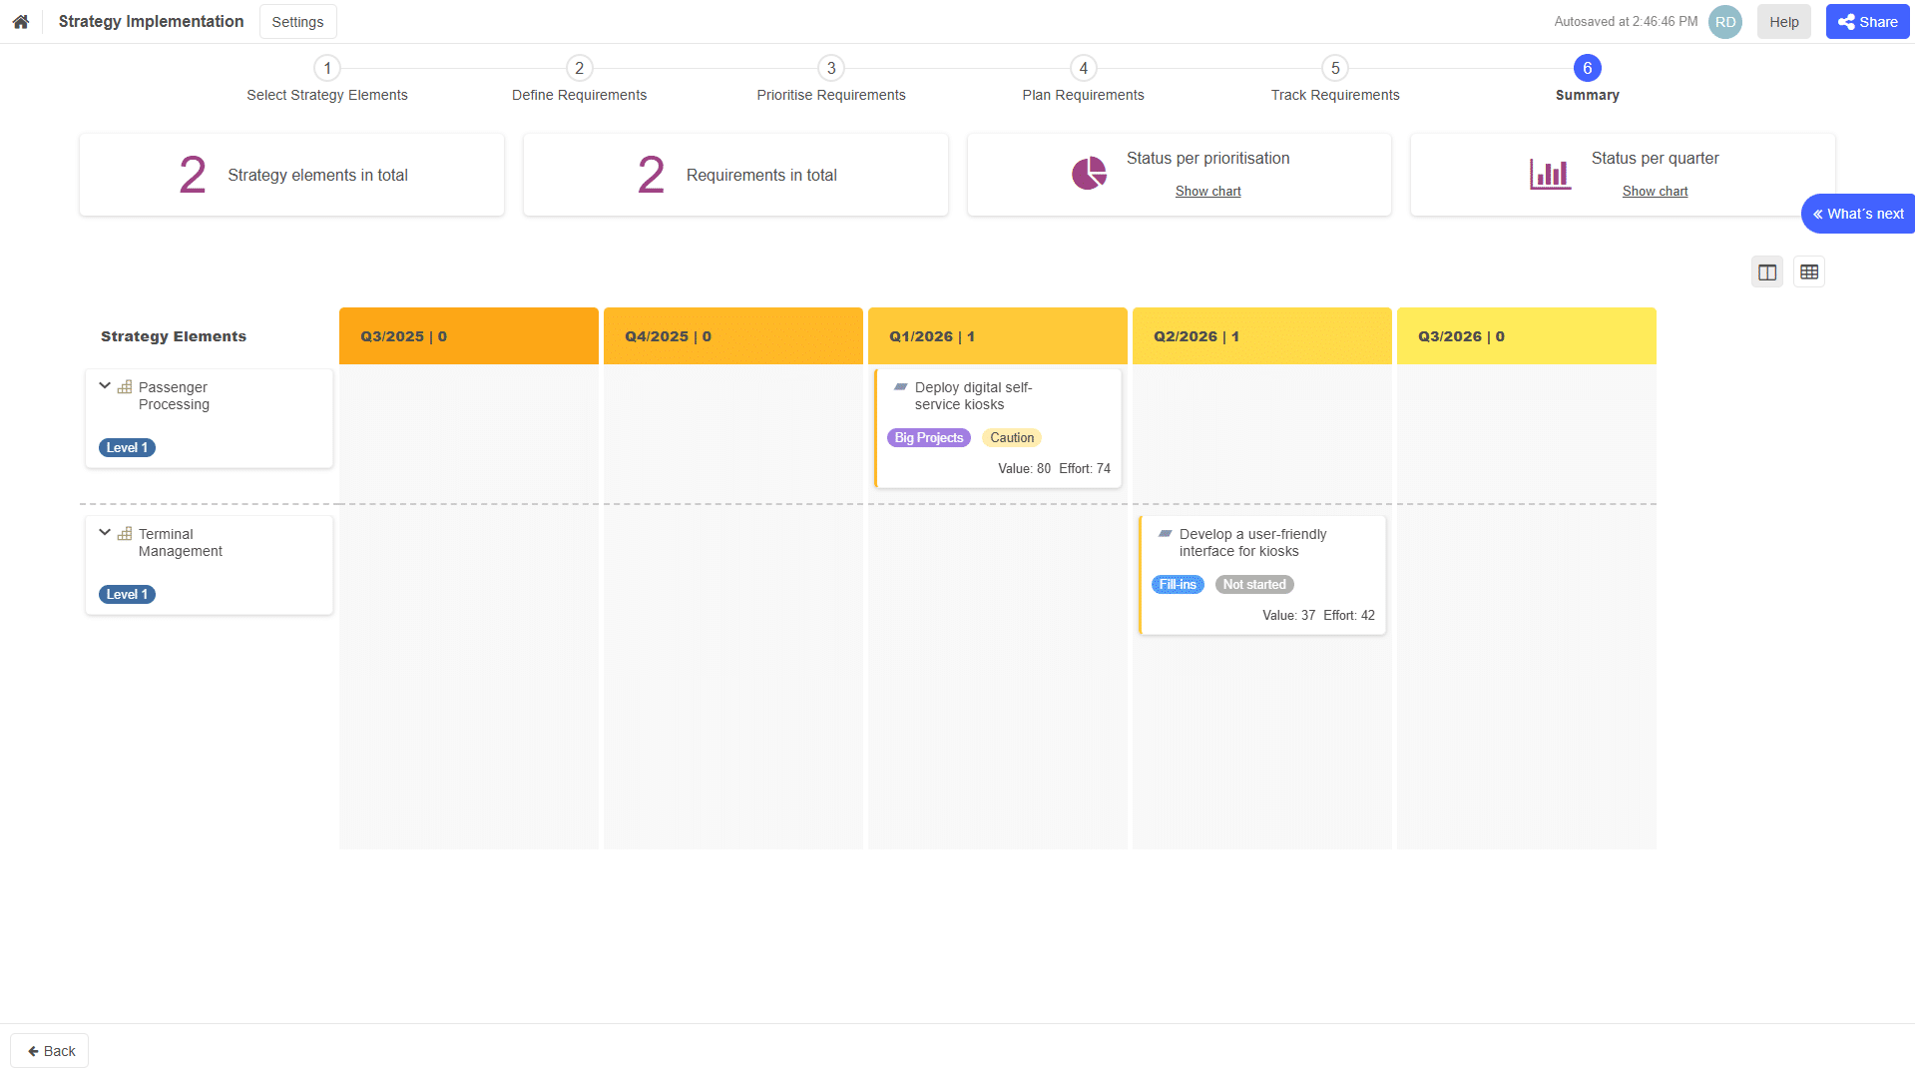Click the Q3/2025 orange column header
The height and width of the screenshot is (1077, 1915).
pos(468,336)
